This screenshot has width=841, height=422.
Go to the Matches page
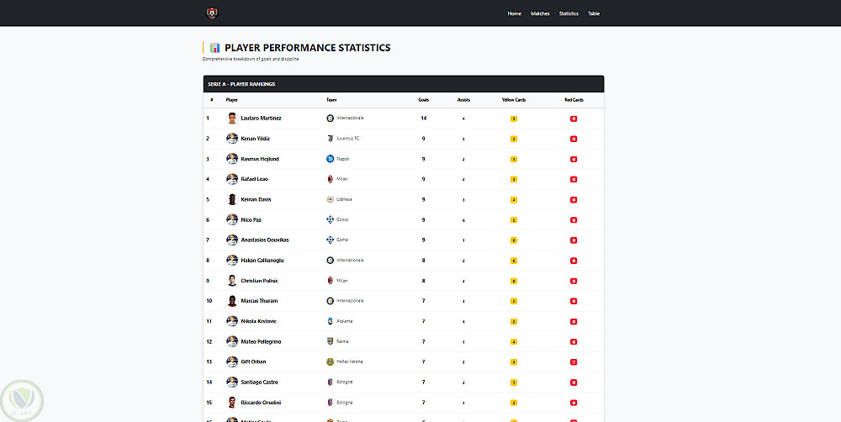tap(540, 13)
